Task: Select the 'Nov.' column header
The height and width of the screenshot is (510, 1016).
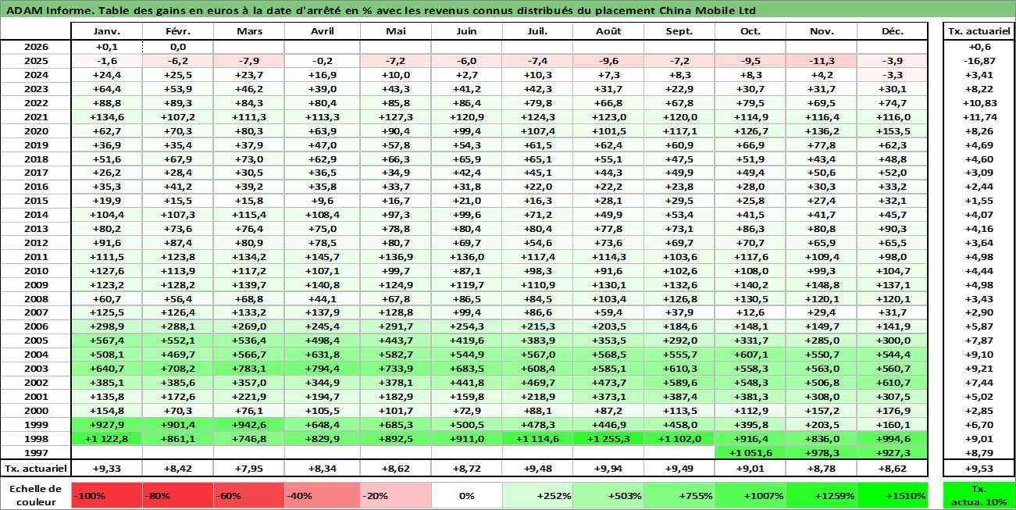Action: click(822, 31)
